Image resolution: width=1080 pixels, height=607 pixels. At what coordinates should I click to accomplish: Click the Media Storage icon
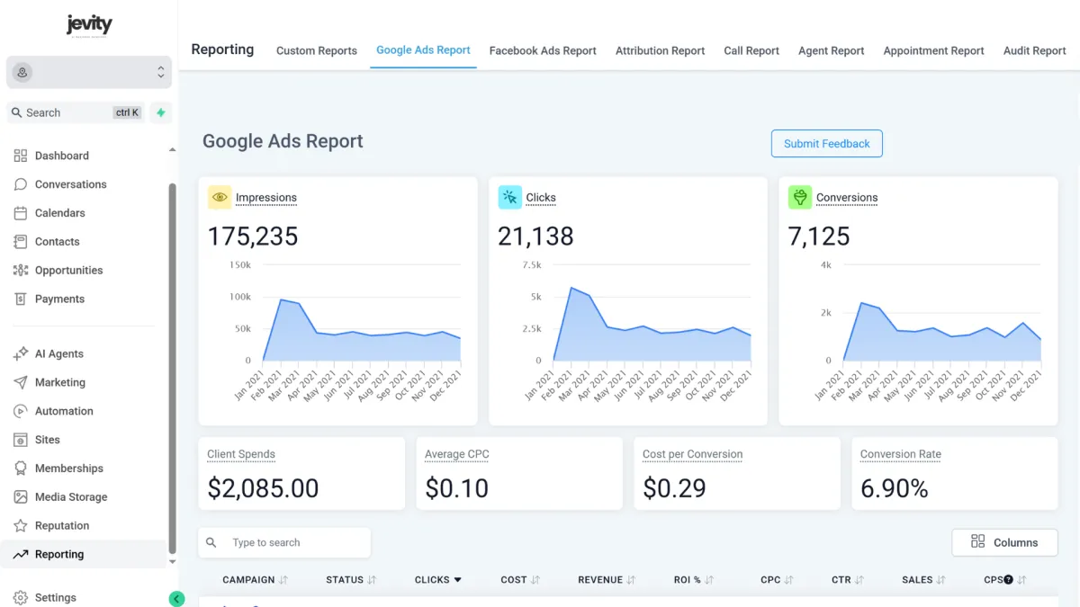[x=20, y=496]
